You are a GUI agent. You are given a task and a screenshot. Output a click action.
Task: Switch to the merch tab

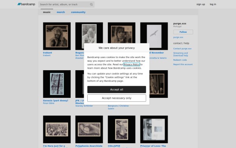point(61,12)
